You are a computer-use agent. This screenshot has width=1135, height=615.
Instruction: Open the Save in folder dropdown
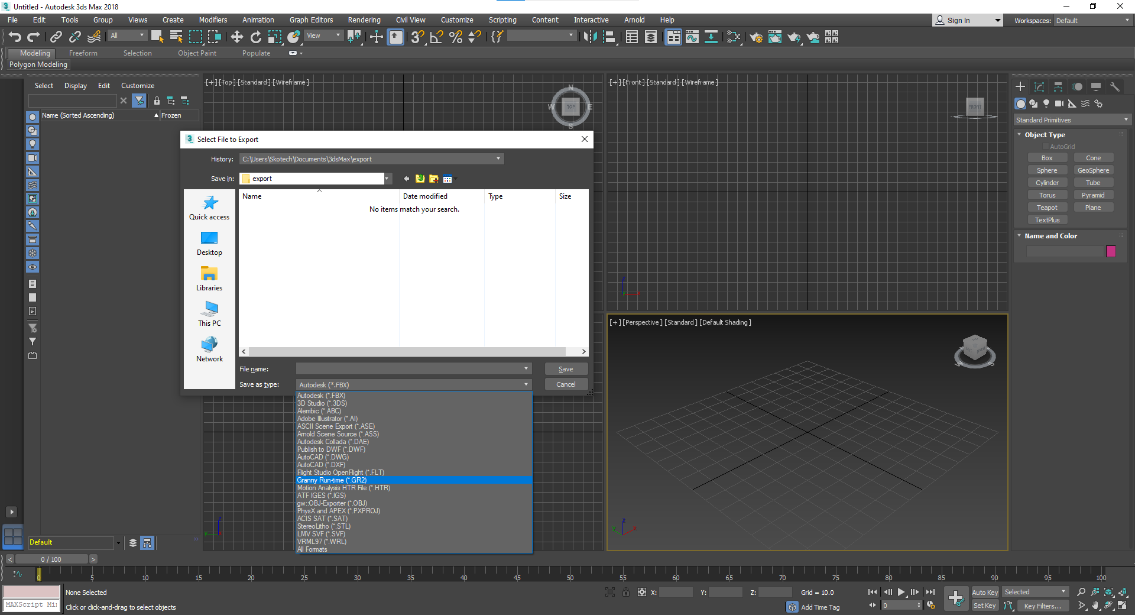(x=387, y=179)
